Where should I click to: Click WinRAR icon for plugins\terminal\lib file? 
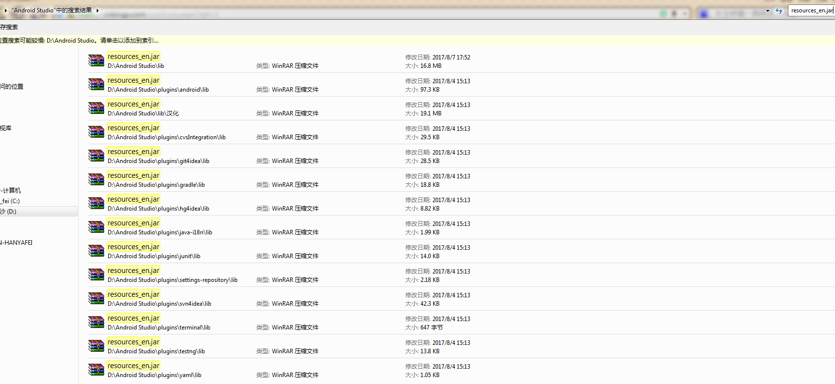click(x=96, y=322)
